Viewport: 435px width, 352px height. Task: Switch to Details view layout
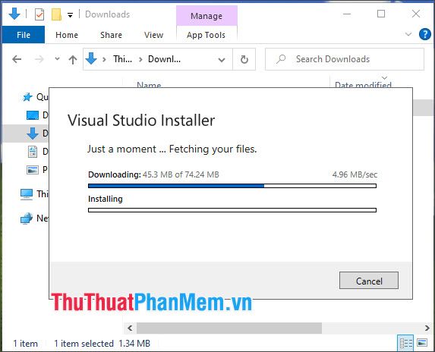pyautogui.click(x=405, y=343)
